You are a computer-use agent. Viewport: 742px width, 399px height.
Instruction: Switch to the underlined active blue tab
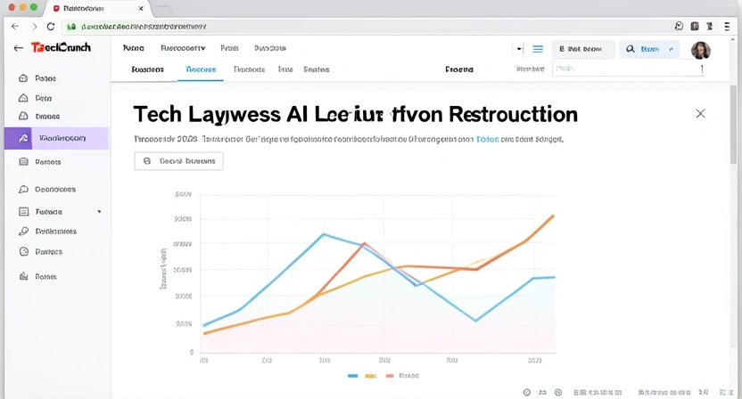200,69
